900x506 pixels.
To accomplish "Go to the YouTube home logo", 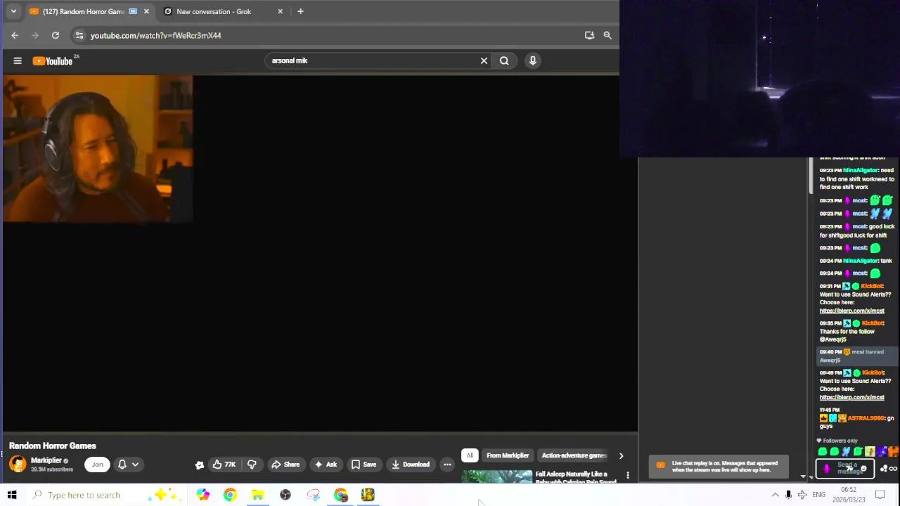I will pos(53,60).
